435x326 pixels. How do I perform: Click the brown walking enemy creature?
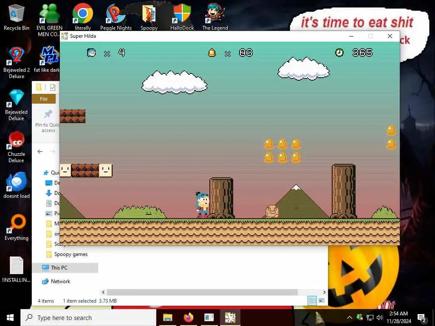tap(272, 211)
